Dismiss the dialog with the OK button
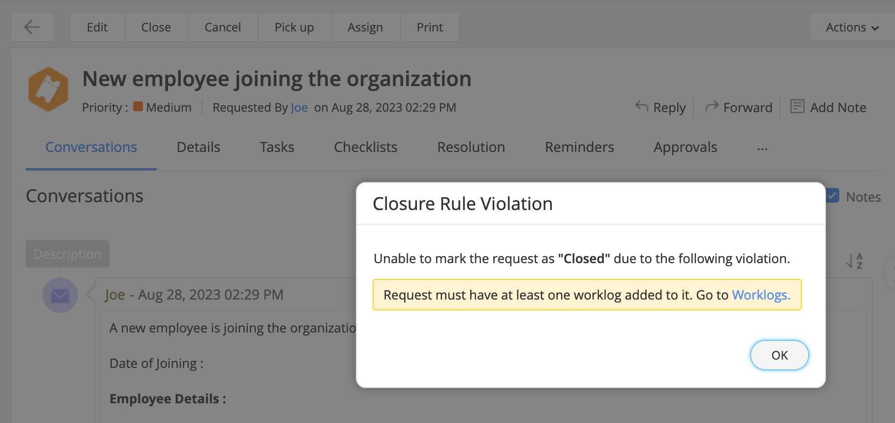Image resolution: width=895 pixels, height=423 pixels. pyautogui.click(x=779, y=355)
